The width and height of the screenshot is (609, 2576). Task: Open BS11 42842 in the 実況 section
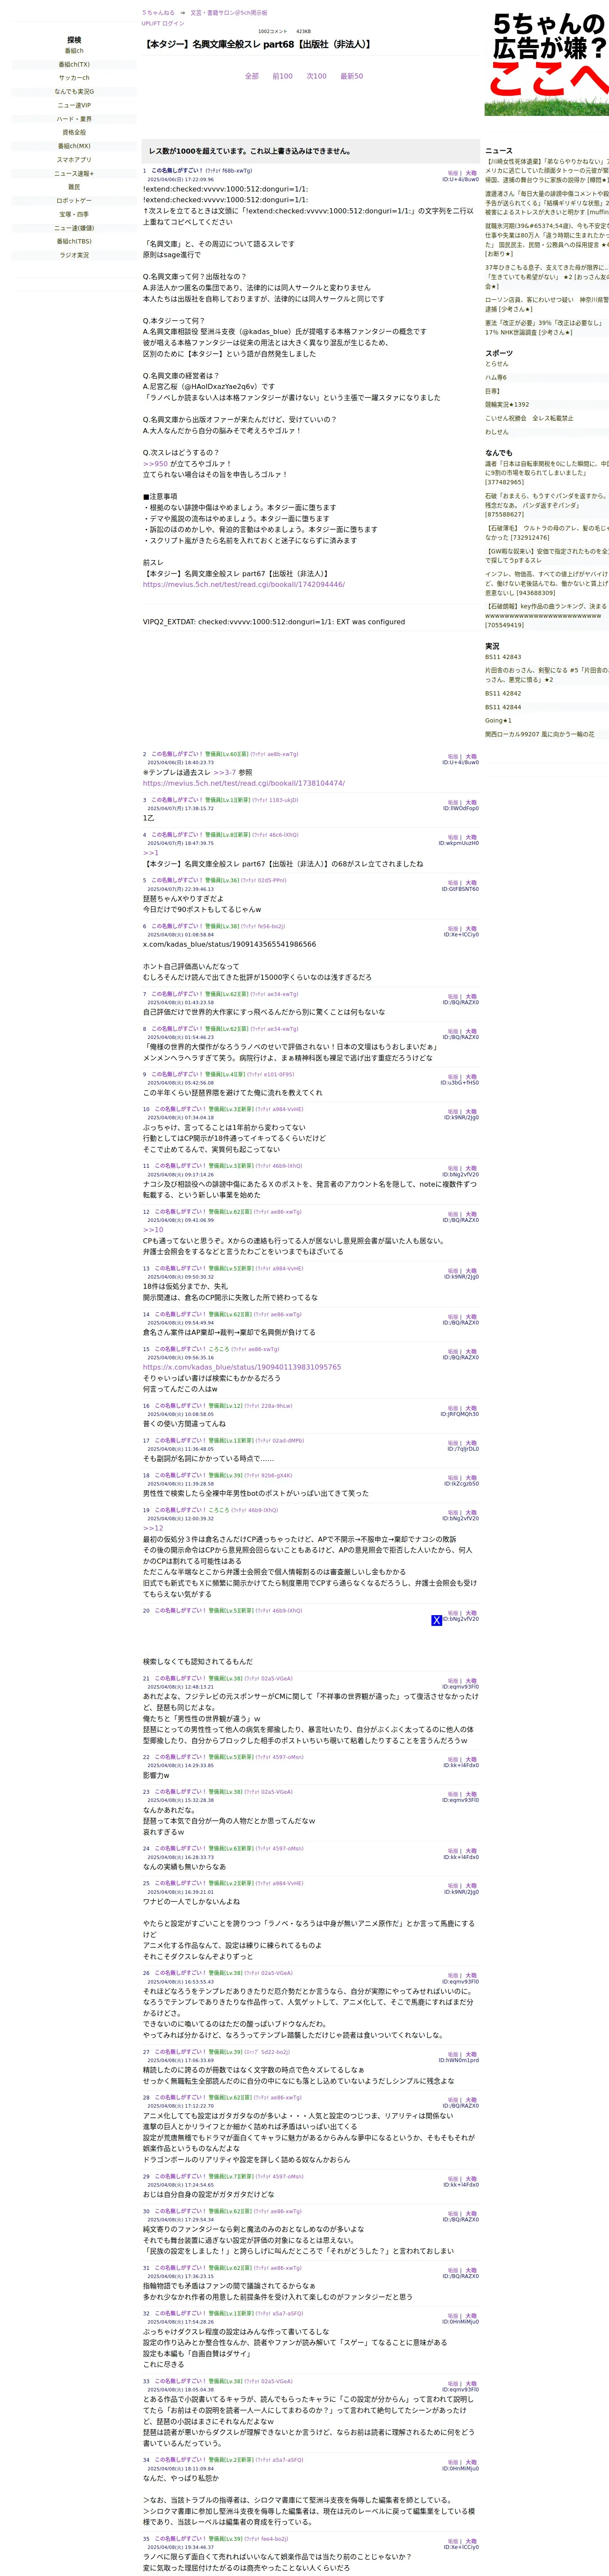[x=503, y=693]
